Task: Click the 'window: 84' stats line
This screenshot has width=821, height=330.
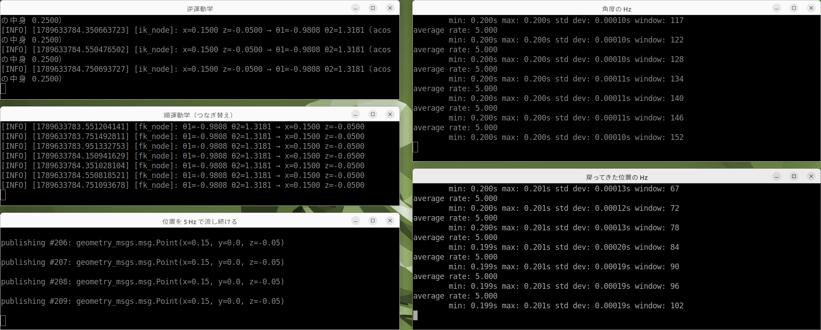Action: [564, 247]
